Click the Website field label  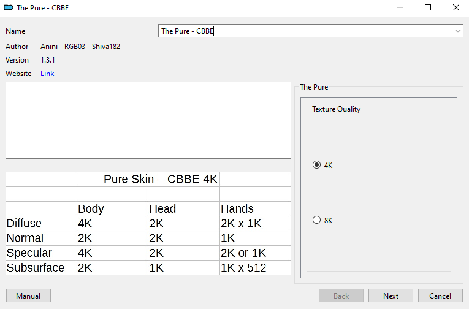click(18, 74)
